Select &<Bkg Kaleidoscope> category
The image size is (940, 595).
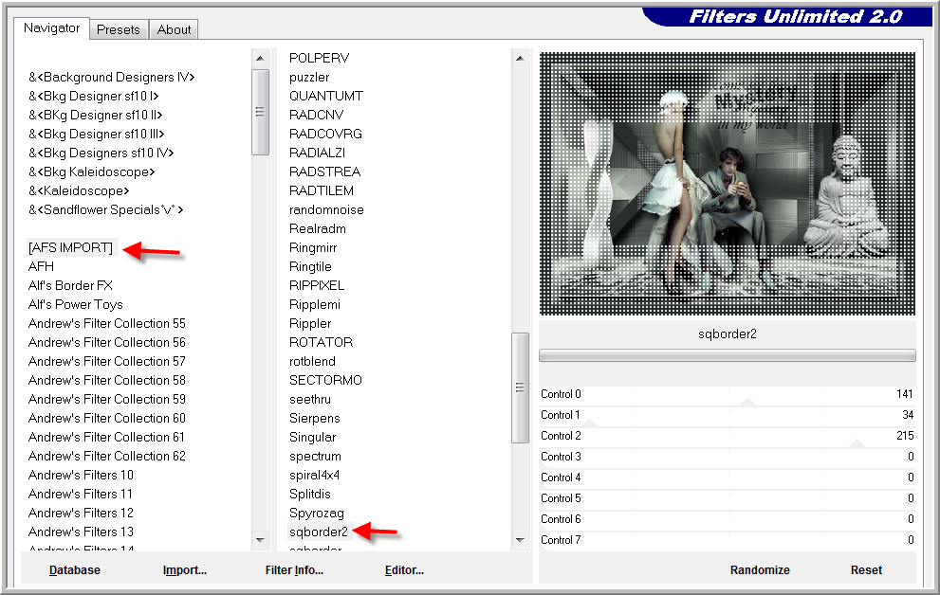[91, 172]
